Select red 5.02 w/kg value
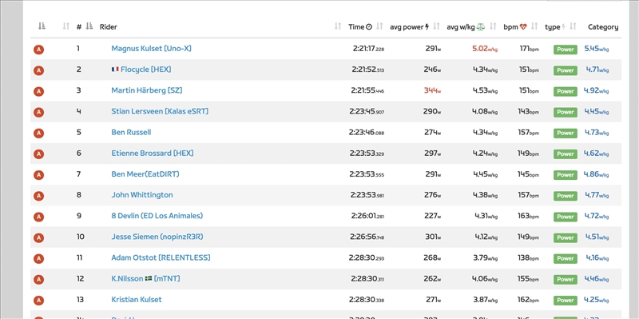 coord(485,49)
